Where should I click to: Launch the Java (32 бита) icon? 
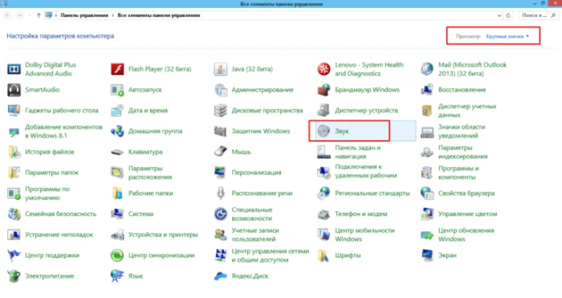(x=220, y=69)
